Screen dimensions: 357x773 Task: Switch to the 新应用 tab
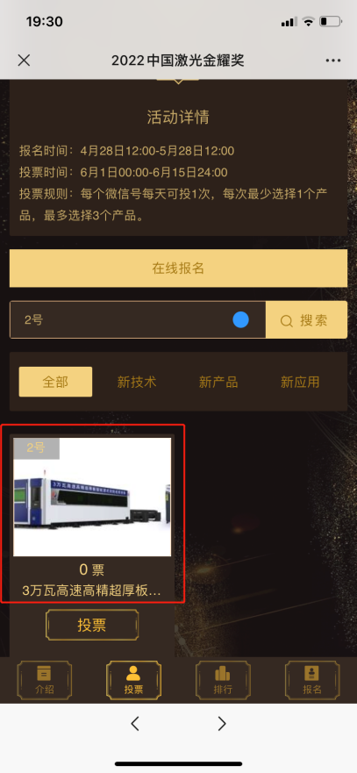click(x=300, y=382)
